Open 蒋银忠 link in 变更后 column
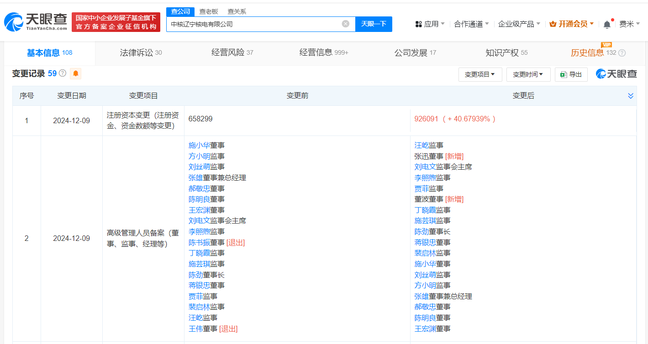648x344 pixels. tap(425, 242)
